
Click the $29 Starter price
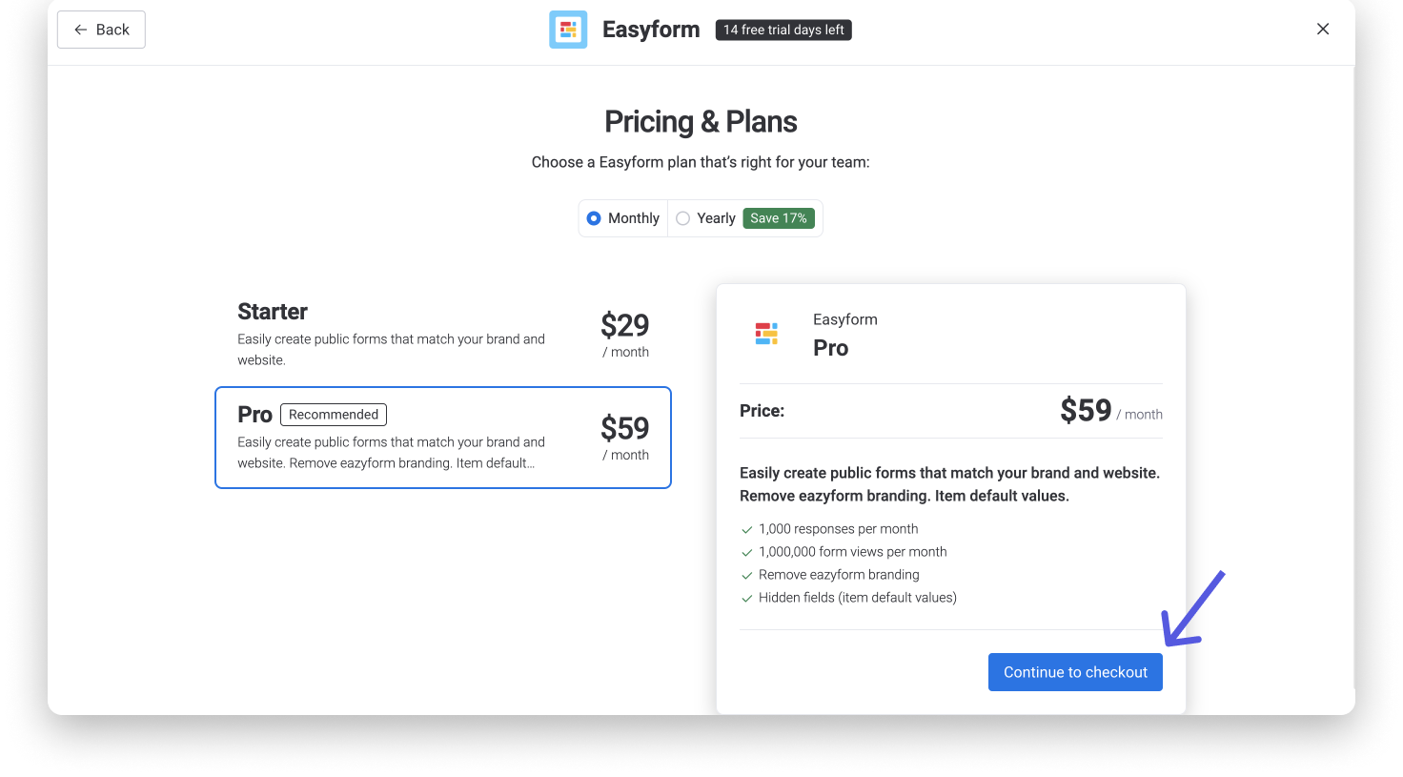[x=624, y=326]
